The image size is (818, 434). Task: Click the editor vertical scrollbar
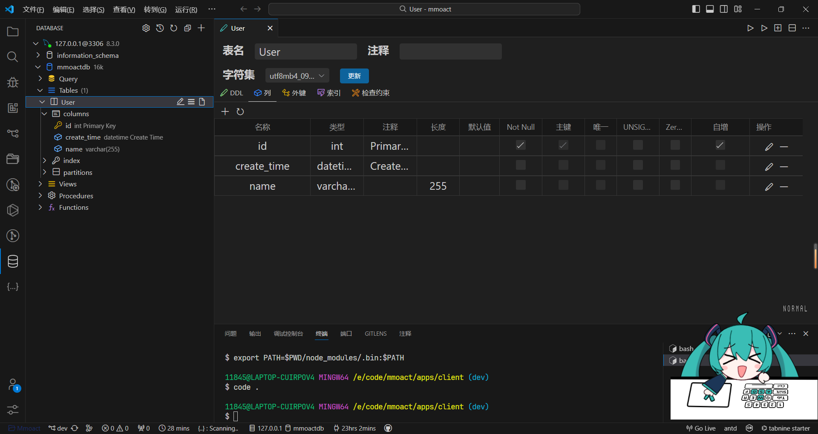click(815, 256)
